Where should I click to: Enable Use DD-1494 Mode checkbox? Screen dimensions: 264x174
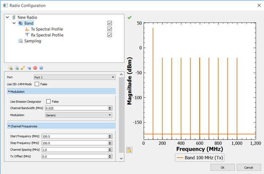[x=37, y=84]
